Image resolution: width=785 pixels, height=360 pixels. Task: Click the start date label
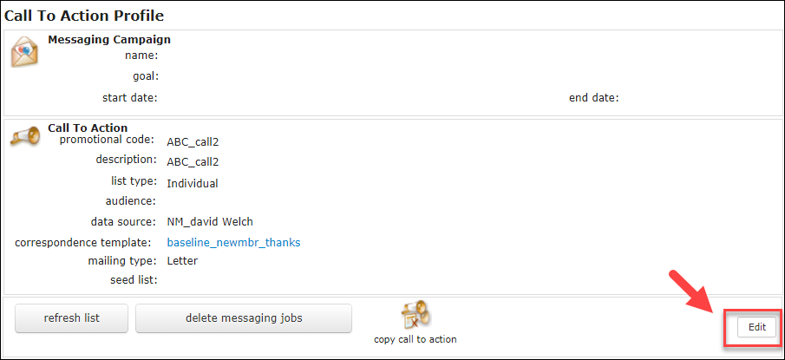tap(129, 98)
